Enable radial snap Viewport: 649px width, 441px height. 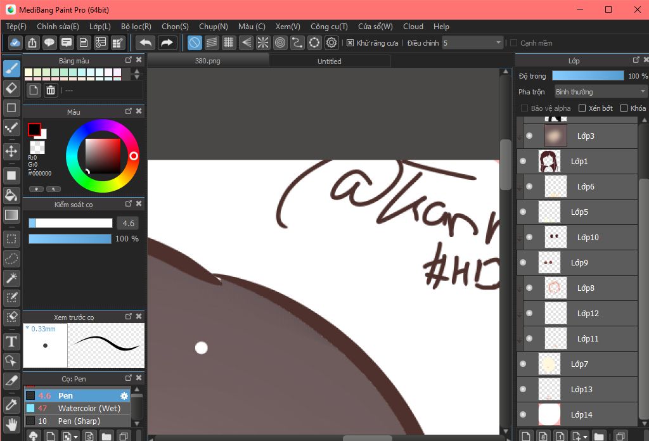click(x=263, y=42)
